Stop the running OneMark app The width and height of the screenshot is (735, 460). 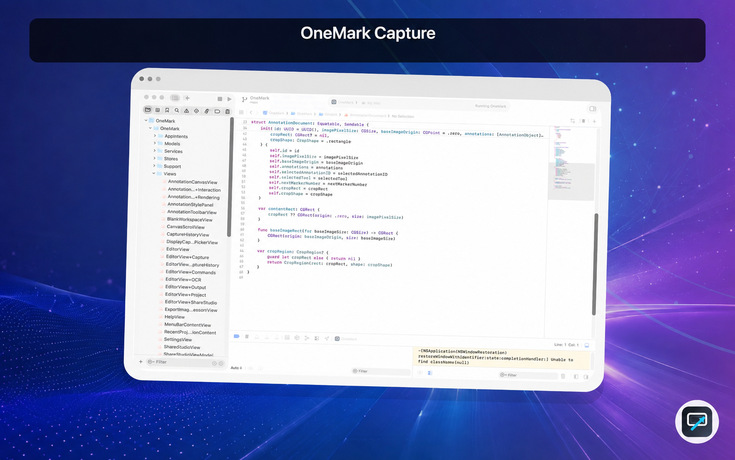pyautogui.click(x=220, y=99)
